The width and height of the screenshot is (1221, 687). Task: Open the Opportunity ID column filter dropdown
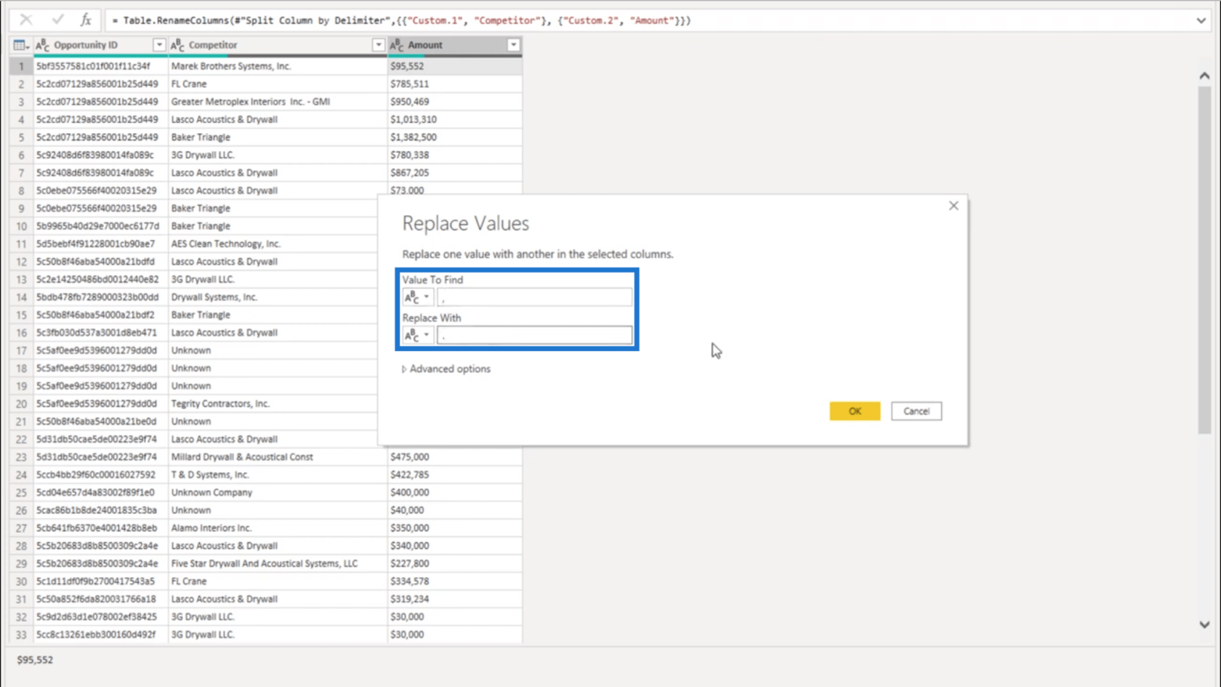click(x=159, y=45)
